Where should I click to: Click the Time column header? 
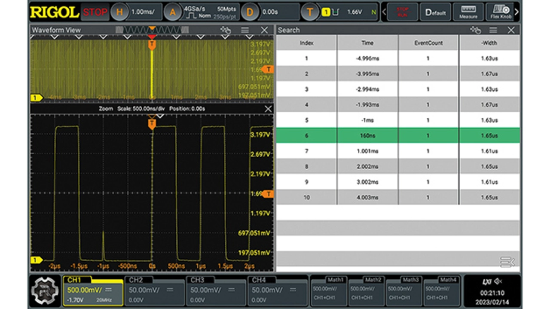(x=367, y=43)
